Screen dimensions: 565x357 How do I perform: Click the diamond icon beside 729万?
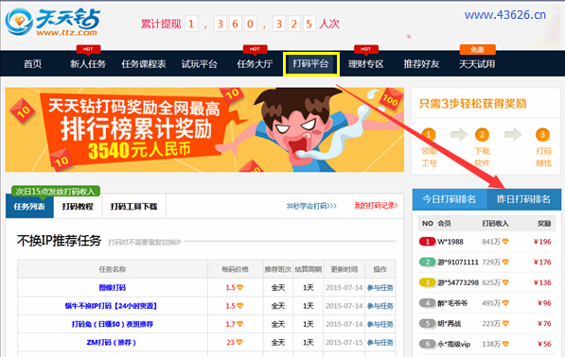click(x=505, y=263)
